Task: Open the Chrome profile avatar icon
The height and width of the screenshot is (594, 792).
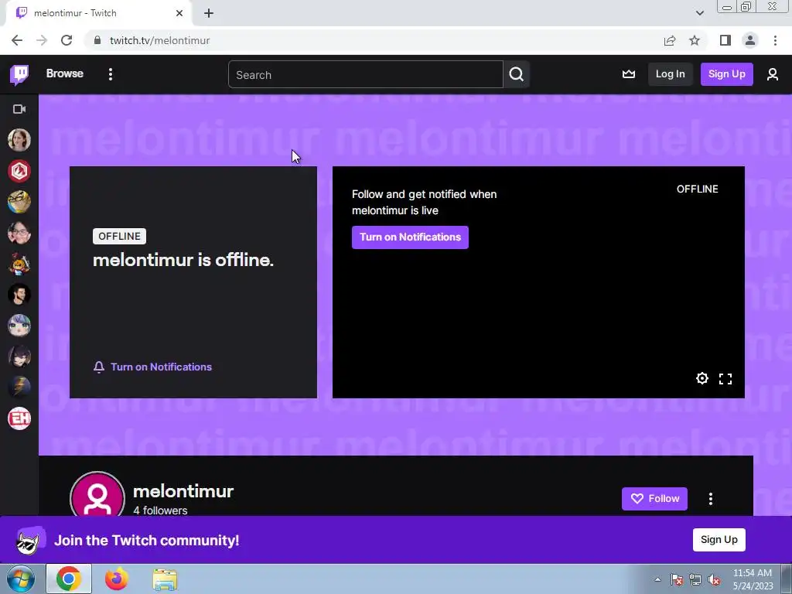Action: pos(750,40)
